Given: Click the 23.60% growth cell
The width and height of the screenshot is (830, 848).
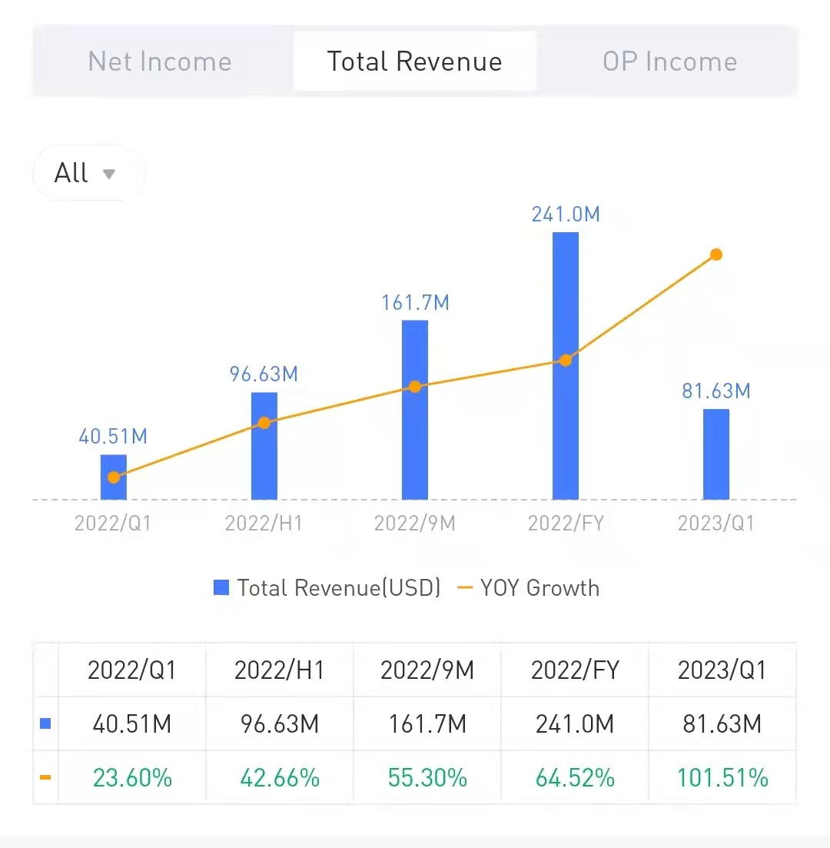Looking at the screenshot, I should [x=132, y=778].
